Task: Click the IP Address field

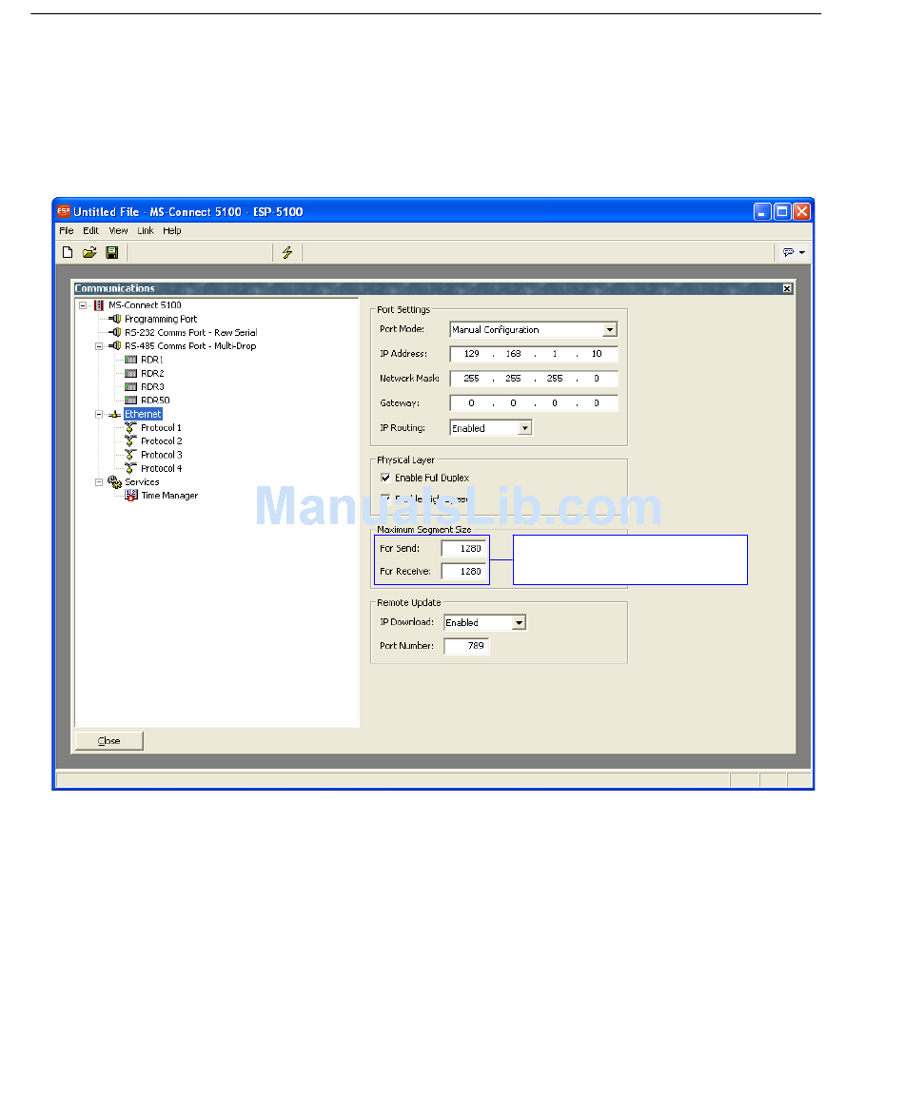Action: (x=534, y=353)
